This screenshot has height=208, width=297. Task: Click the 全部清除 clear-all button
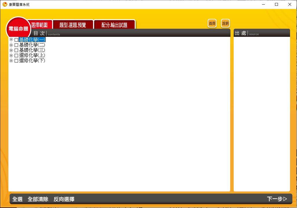(x=38, y=199)
